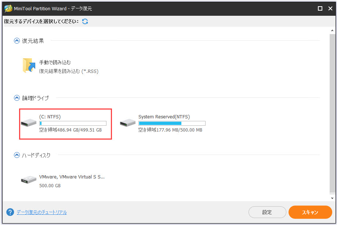This screenshot has width=337, height=225.
Task: Collapse the ハードディスク section
Action: point(17,155)
